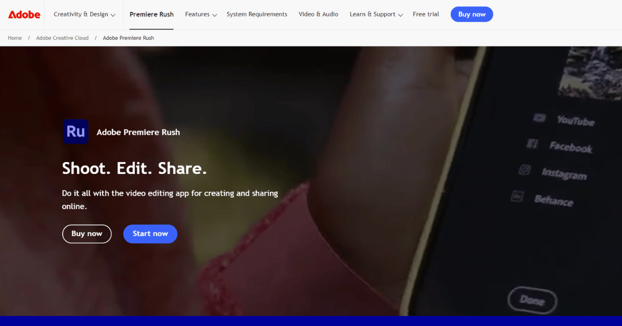Click the Instagram icon in the phone screen
The width and height of the screenshot is (622, 326).
(x=525, y=170)
